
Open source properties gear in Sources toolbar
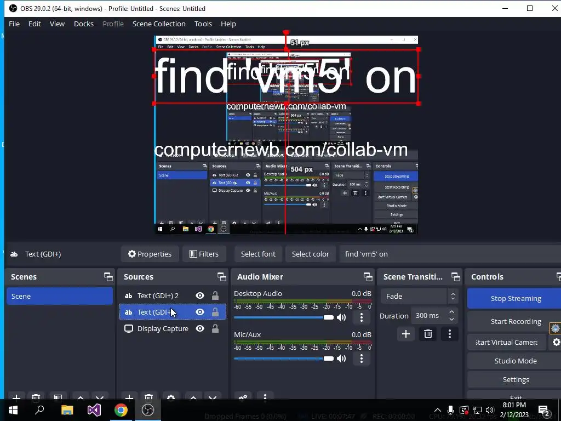pos(171,397)
